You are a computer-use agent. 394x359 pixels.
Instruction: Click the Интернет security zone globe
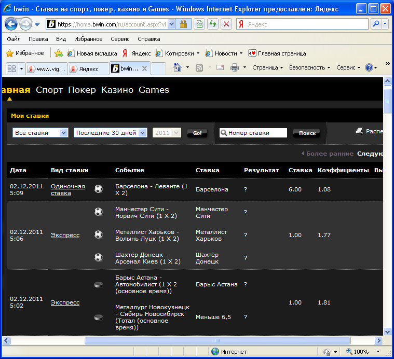click(x=215, y=352)
